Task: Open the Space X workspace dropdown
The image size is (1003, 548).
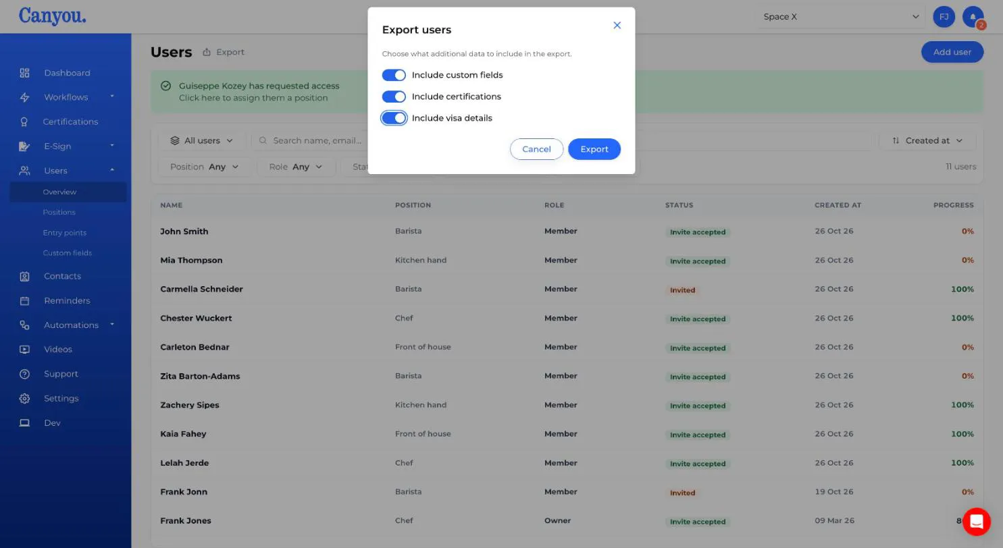Action: coord(841,17)
